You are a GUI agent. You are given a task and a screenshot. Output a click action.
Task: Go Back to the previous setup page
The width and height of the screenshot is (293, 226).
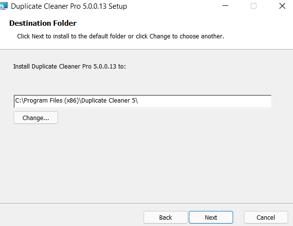[165, 217]
